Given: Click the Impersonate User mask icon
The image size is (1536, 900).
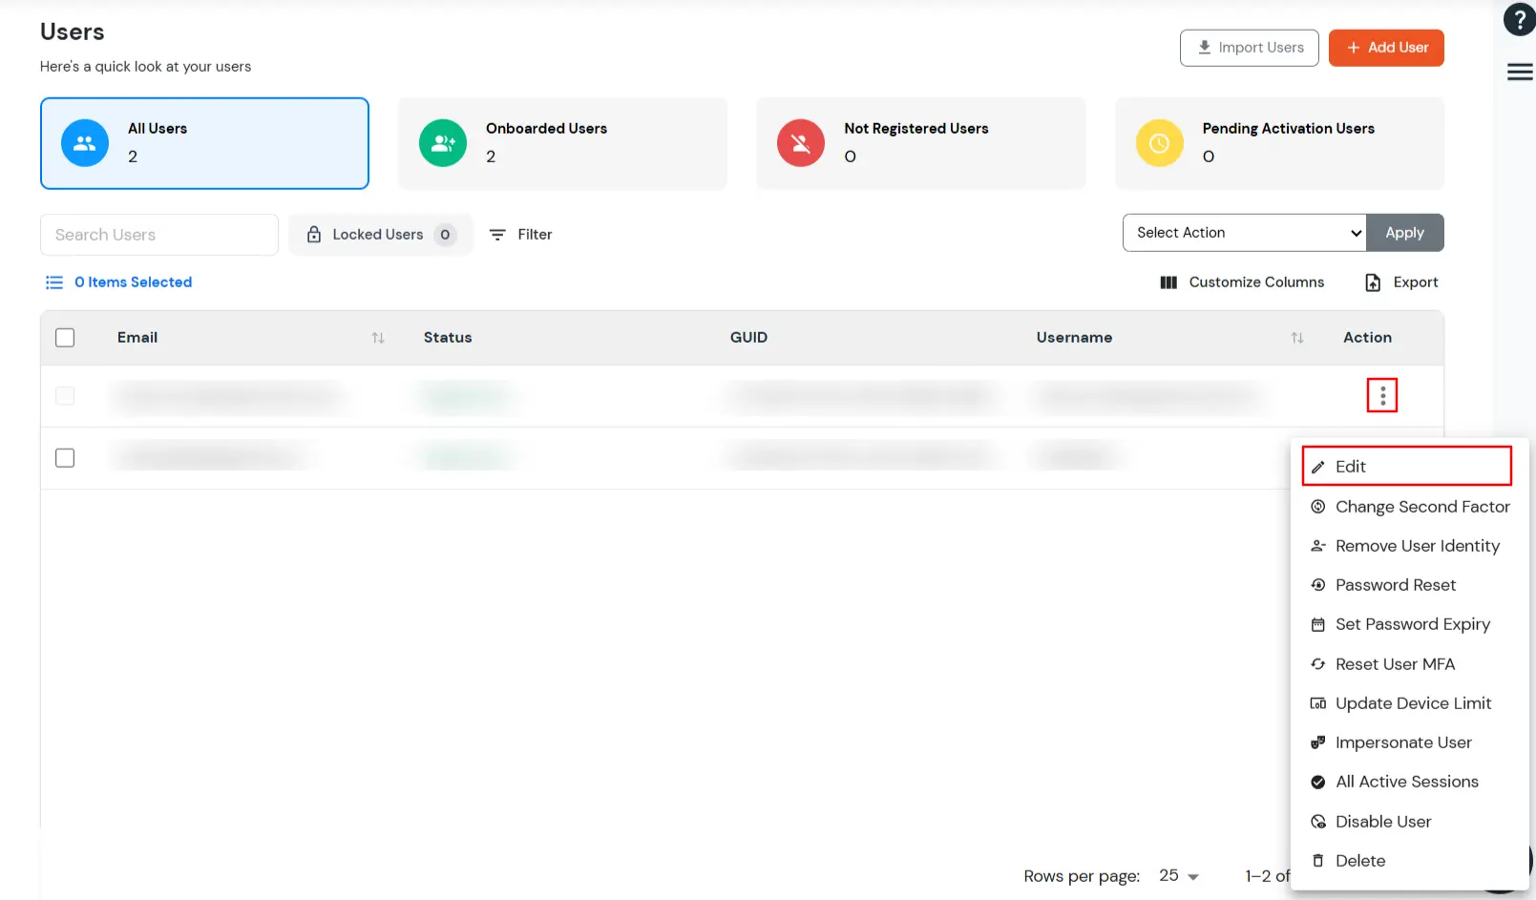Looking at the screenshot, I should [1318, 743].
